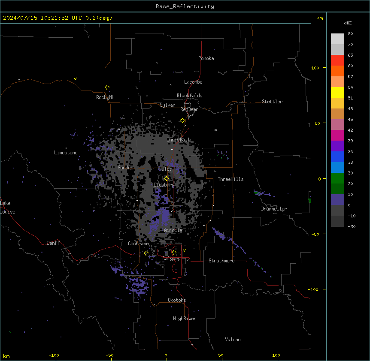Click the Blackfalds city label

click(x=189, y=96)
